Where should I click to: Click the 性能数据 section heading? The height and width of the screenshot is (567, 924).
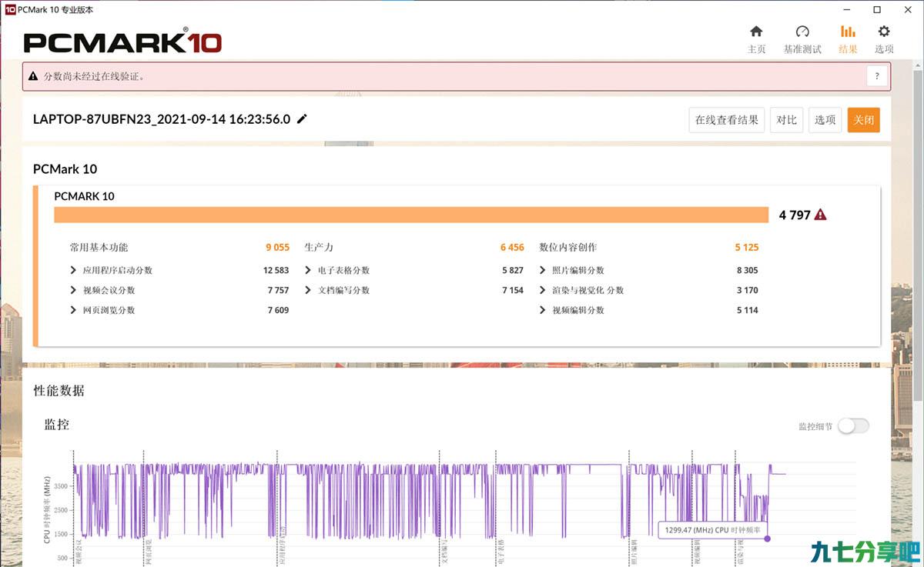[59, 390]
